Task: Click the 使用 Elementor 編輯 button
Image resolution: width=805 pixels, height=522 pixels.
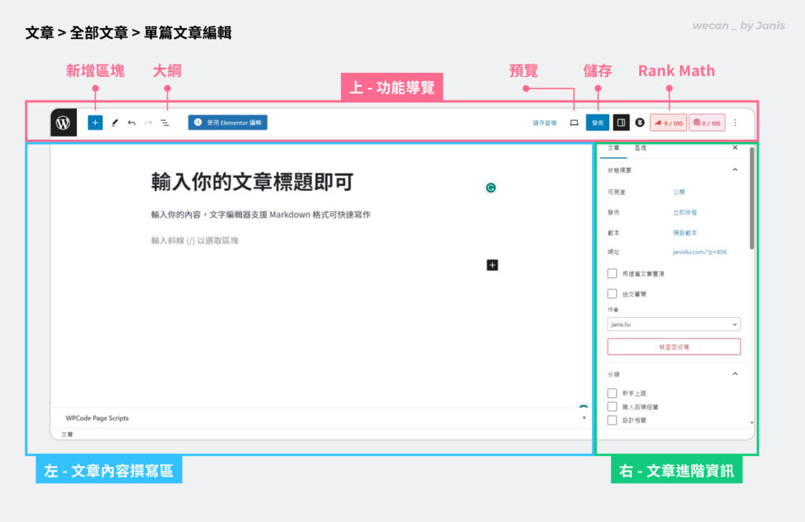Action: 228,122
